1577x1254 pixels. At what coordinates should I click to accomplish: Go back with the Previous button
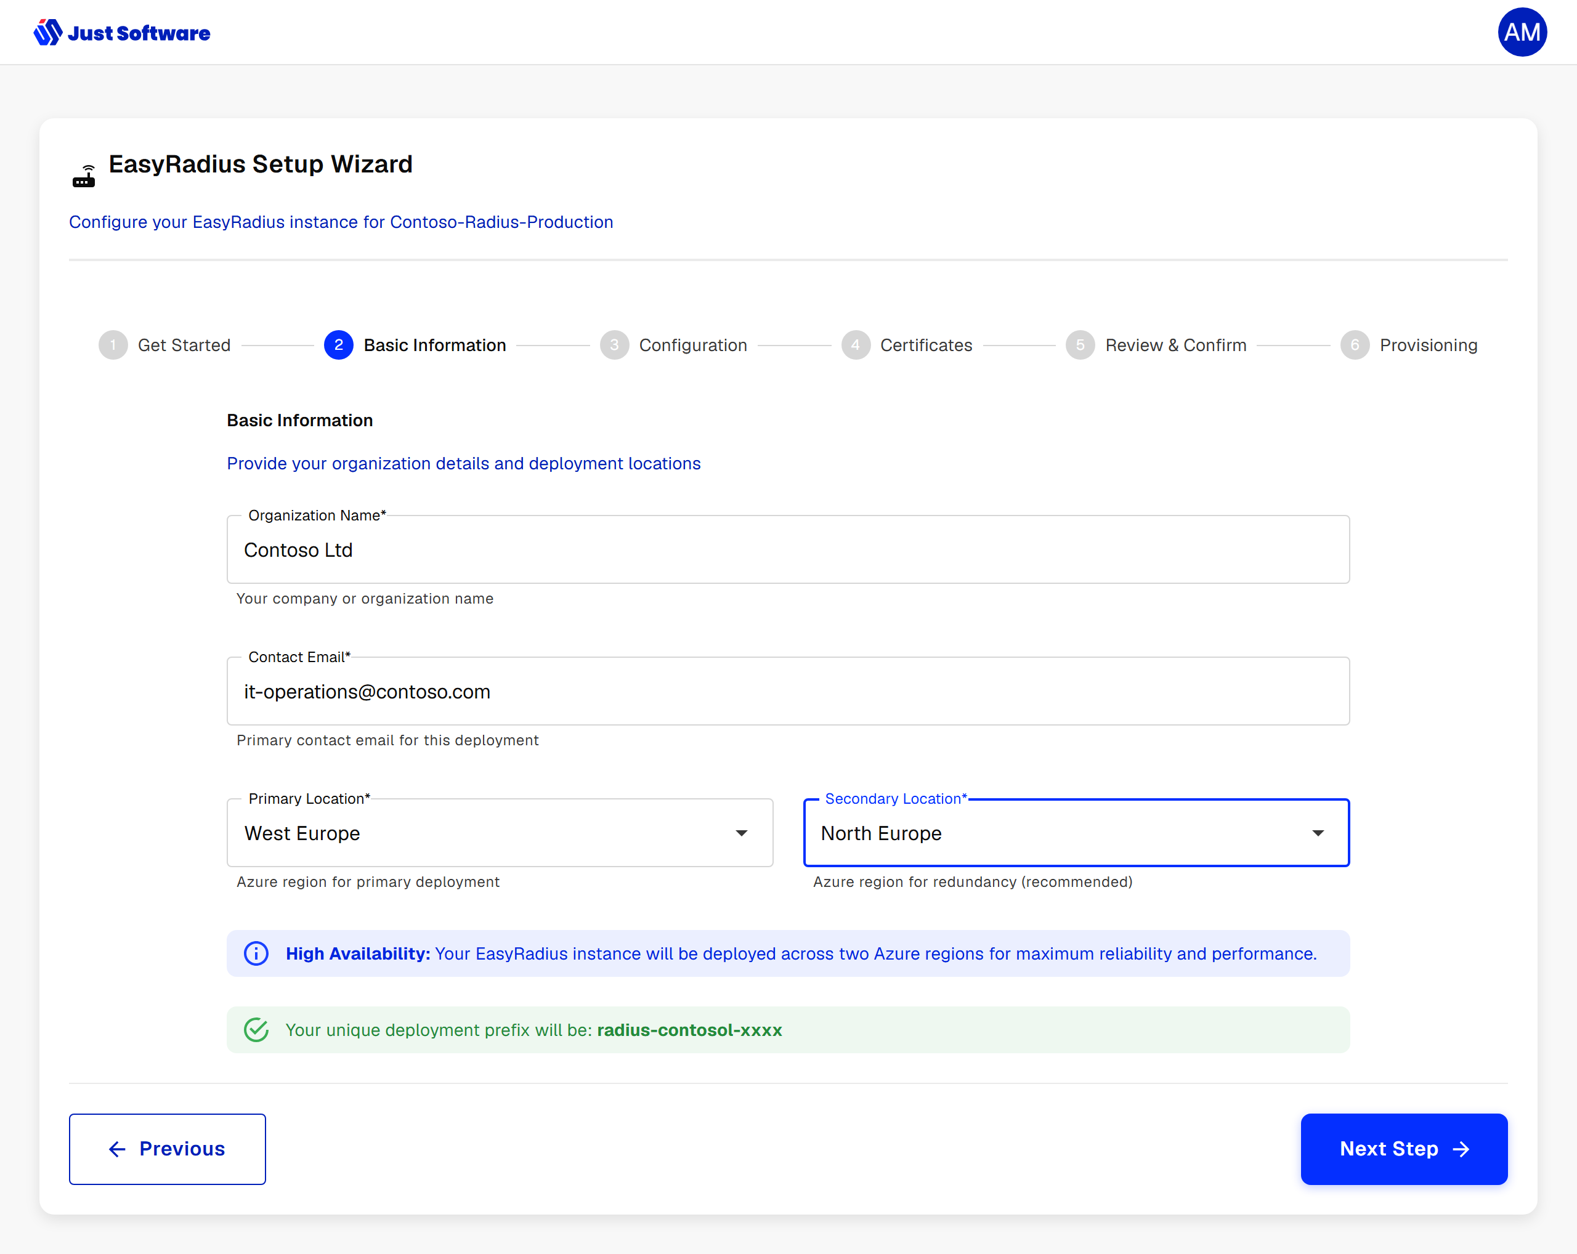click(168, 1149)
